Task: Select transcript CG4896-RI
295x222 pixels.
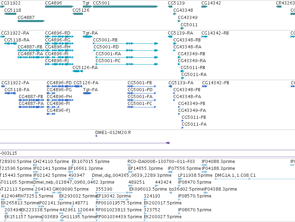Action: tap(57, 54)
